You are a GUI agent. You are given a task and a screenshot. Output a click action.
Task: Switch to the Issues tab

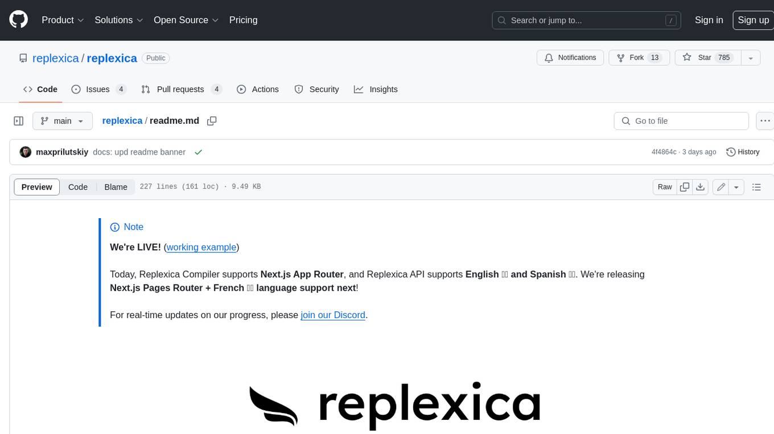pos(98,89)
